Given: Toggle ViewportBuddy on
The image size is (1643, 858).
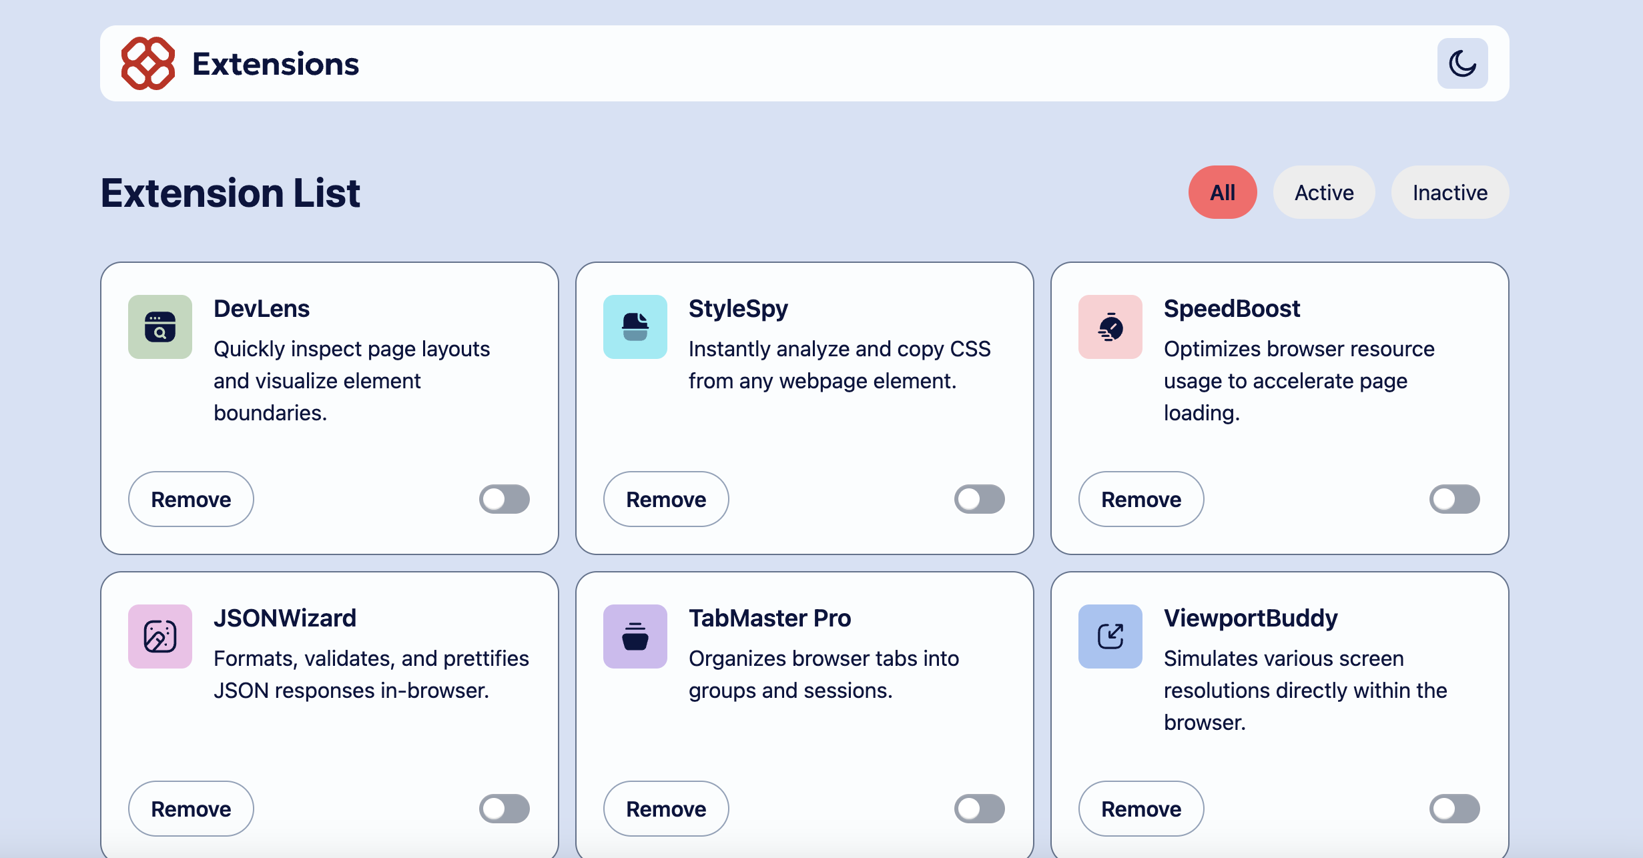Looking at the screenshot, I should (1455, 809).
